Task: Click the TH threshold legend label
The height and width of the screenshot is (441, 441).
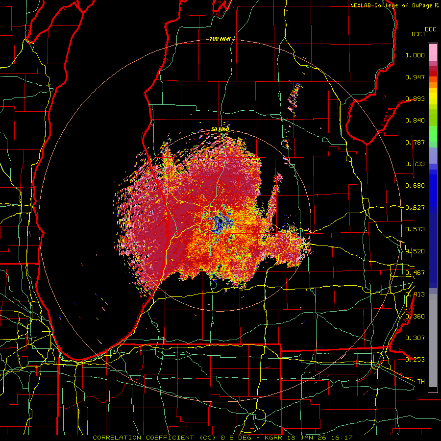Action: pyautogui.click(x=421, y=382)
